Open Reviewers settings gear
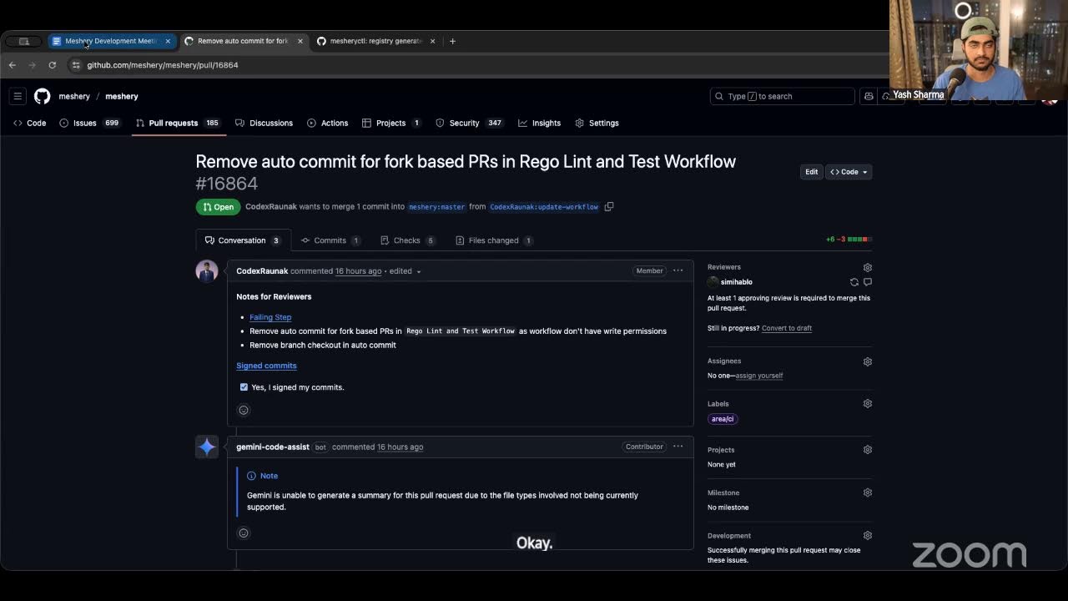The height and width of the screenshot is (601, 1068). click(x=868, y=267)
